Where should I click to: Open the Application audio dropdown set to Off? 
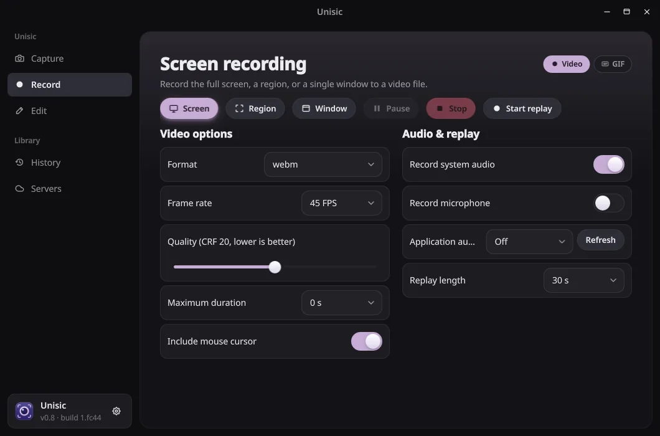pos(529,242)
